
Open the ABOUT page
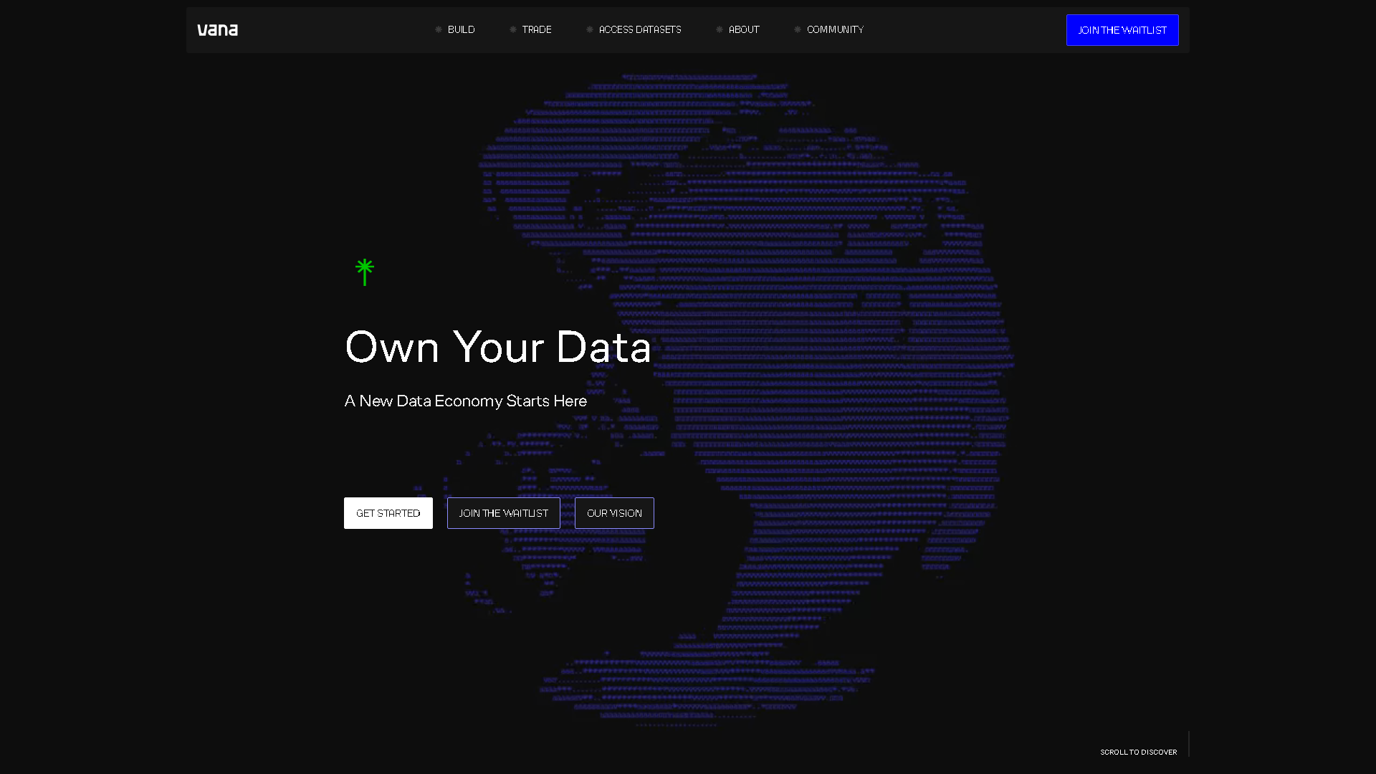coord(744,29)
